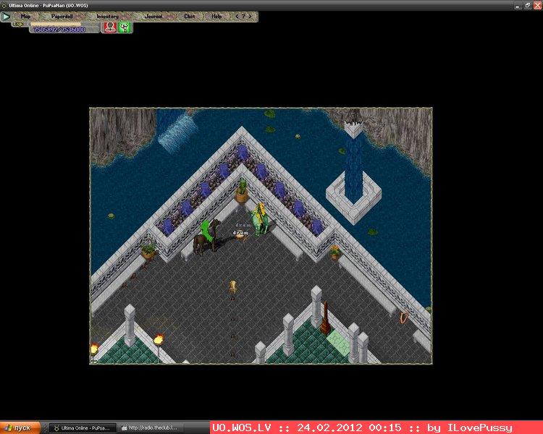543x434 pixels.
Task: Click the potted orange flowers by right wall
Action: [335, 252]
